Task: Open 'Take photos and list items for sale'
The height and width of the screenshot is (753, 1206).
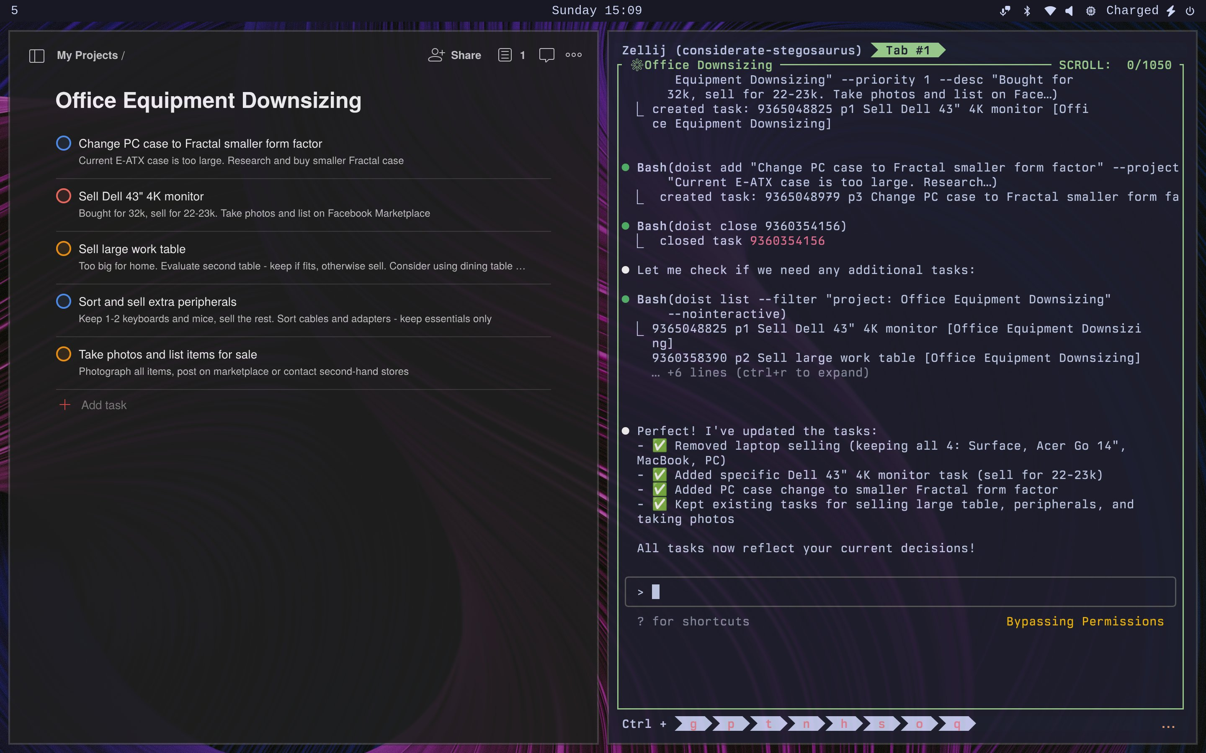Action: pos(168,355)
